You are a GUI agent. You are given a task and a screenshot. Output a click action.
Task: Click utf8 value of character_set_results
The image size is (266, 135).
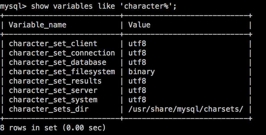click(137, 81)
